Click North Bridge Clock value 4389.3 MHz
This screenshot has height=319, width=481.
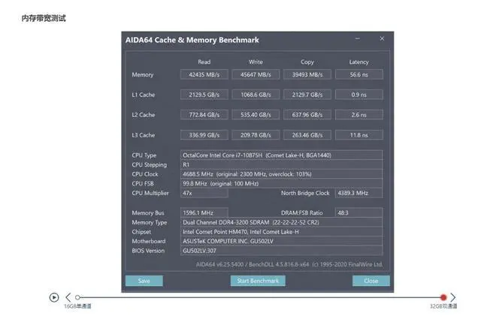(x=359, y=193)
